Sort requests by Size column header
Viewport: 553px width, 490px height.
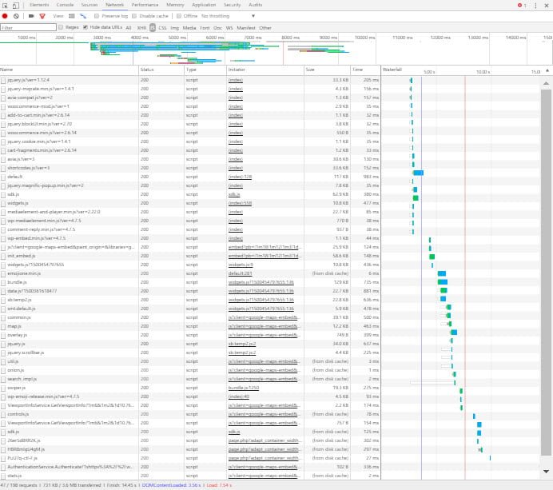tap(310, 70)
